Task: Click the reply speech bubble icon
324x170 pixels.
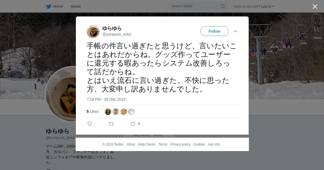Action: click(x=90, y=124)
